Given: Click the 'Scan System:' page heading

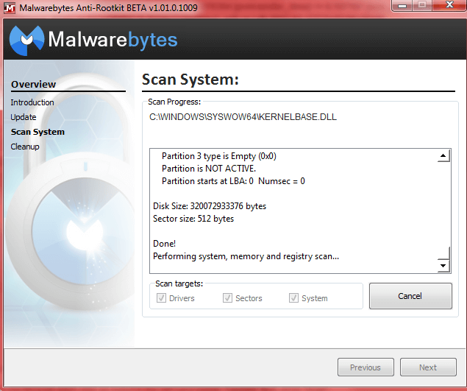Looking at the screenshot, I should (190, 80).
